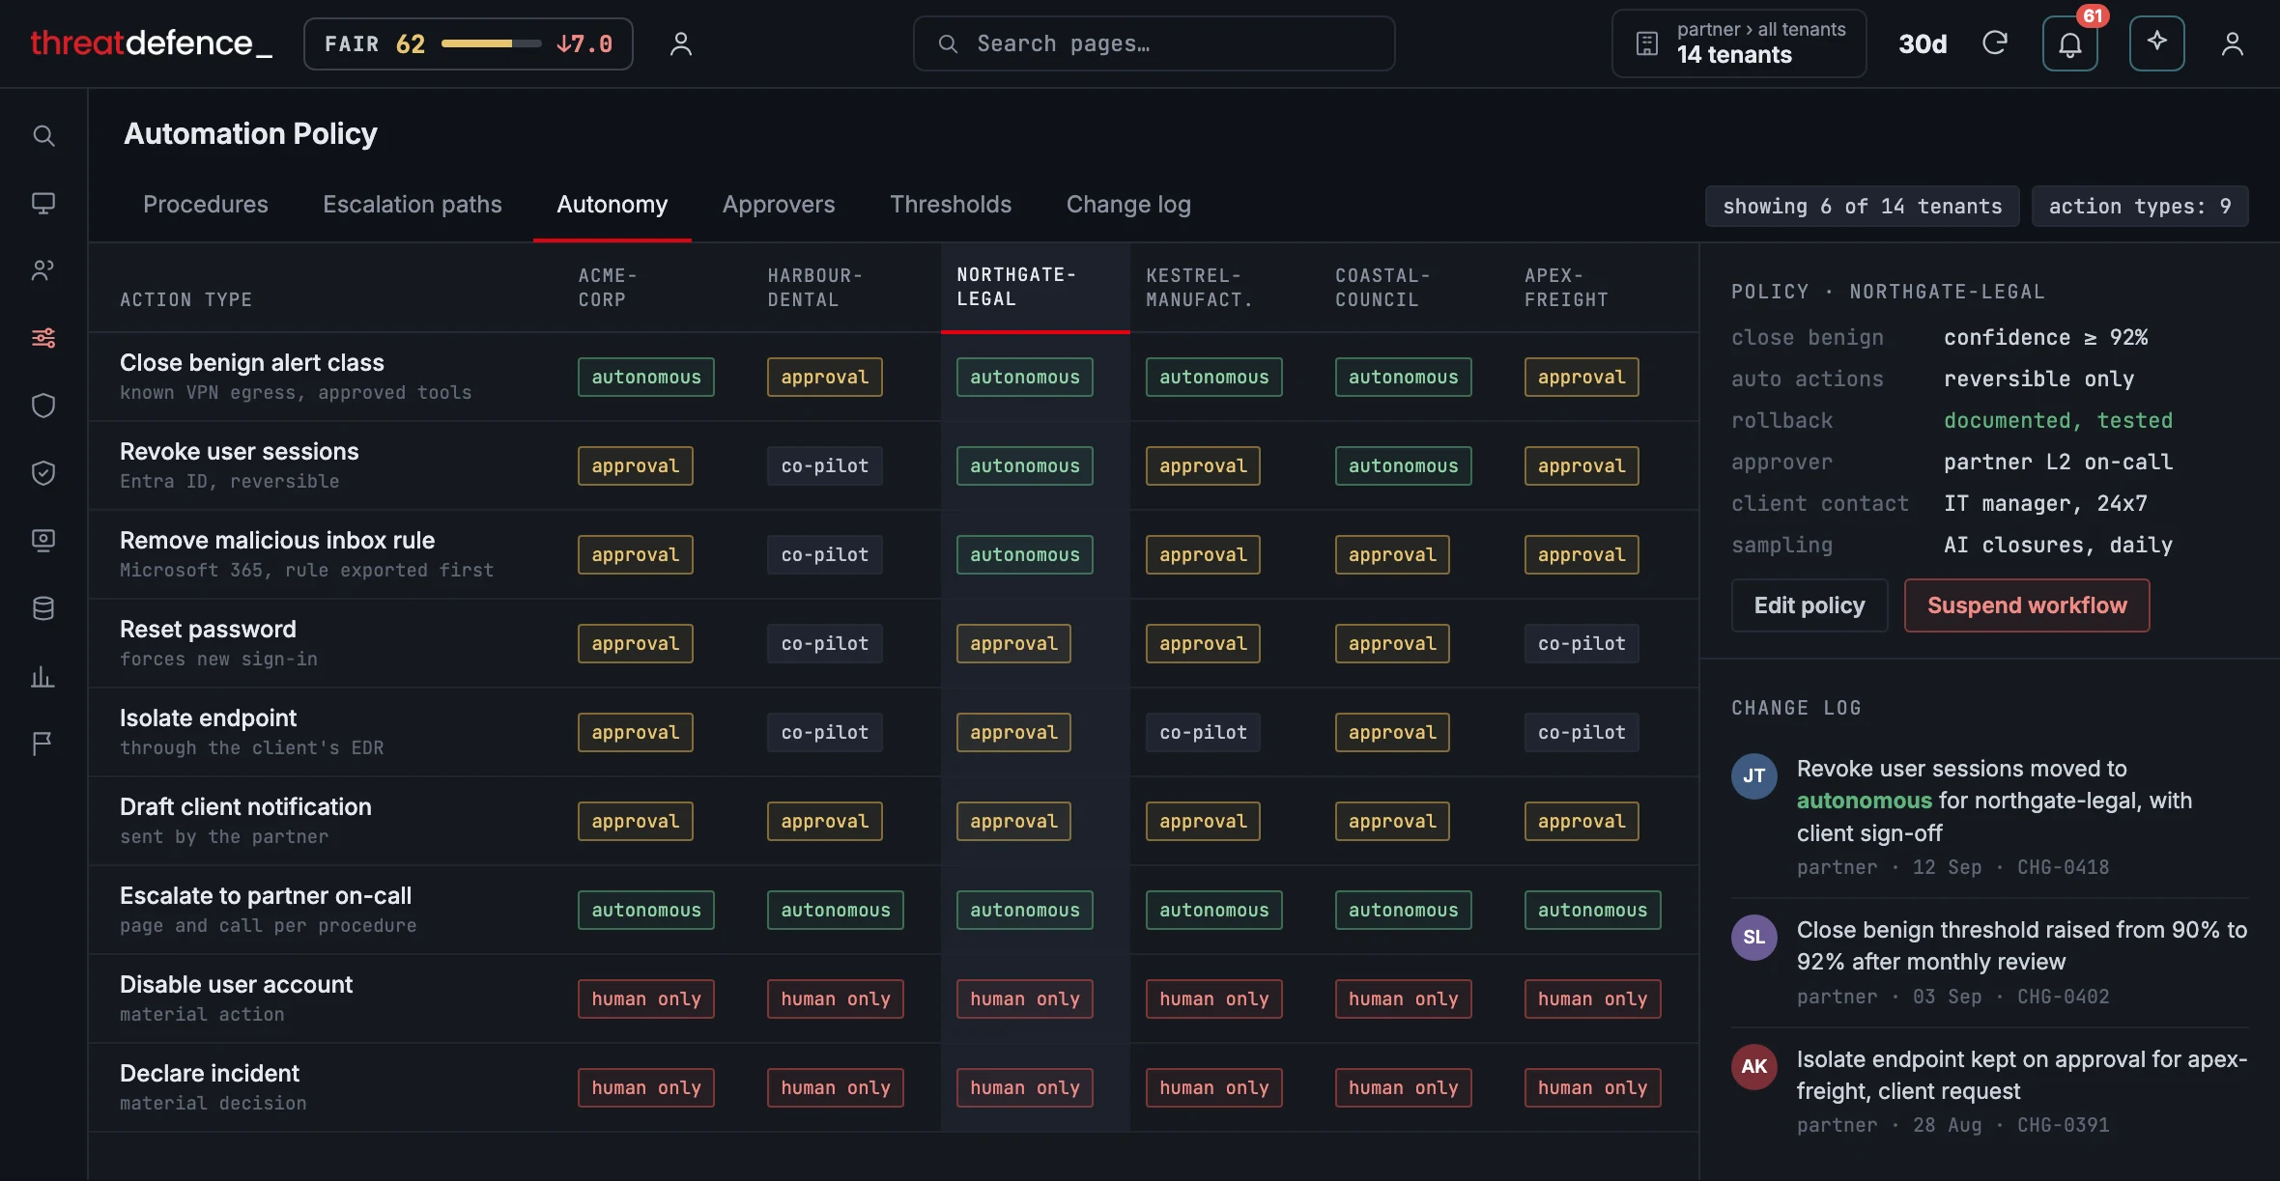Click the AK avatar in change log
The width and height of the screenshot is (2280, 1181).
(1754, 1067)
